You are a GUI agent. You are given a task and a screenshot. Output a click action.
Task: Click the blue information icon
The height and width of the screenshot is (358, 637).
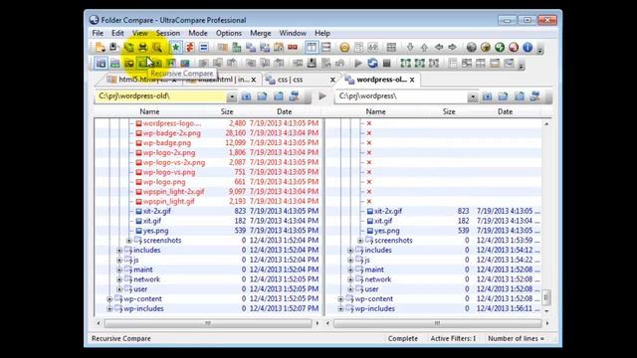[528, 47]
